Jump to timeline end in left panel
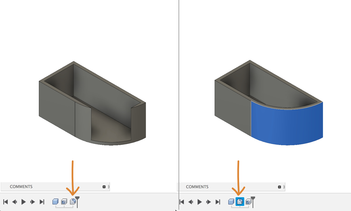This screenshot has height=211, width=351. tap(42, 202)
